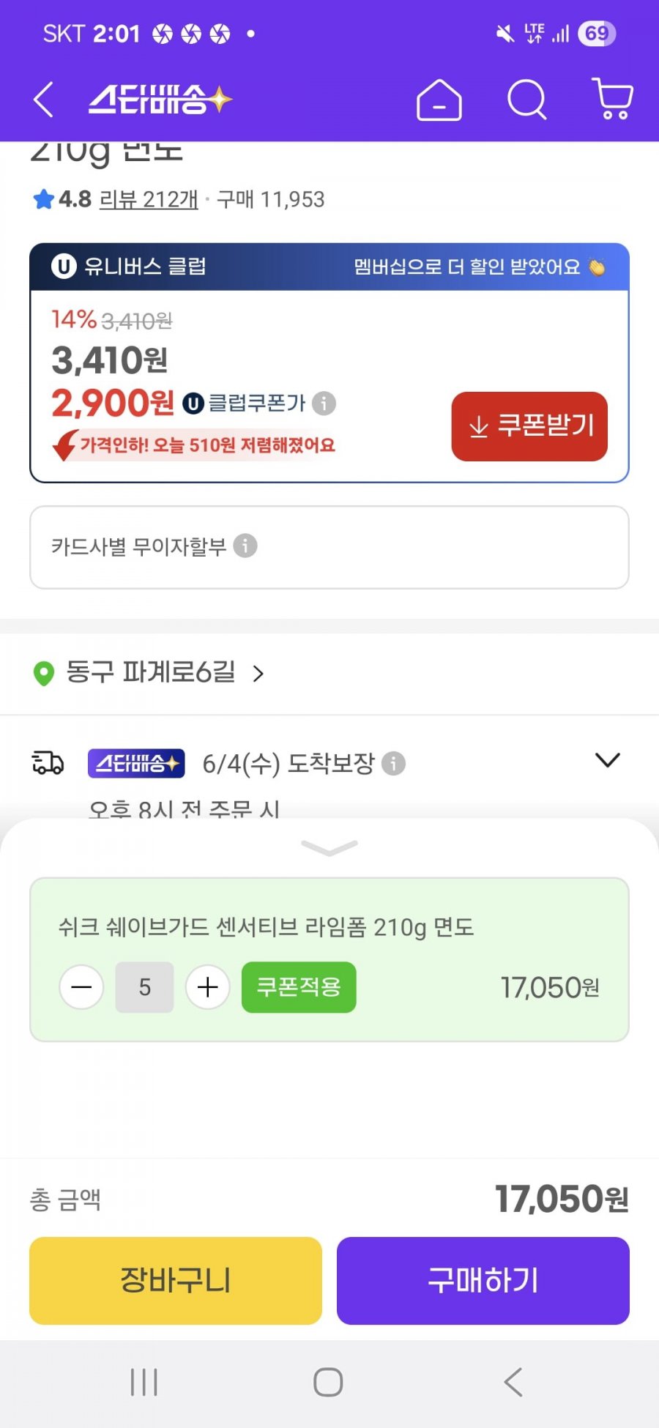Open the 리뷰 212개 reviews link
This screenshot has height=1428, width=659.
pos(149,199)
